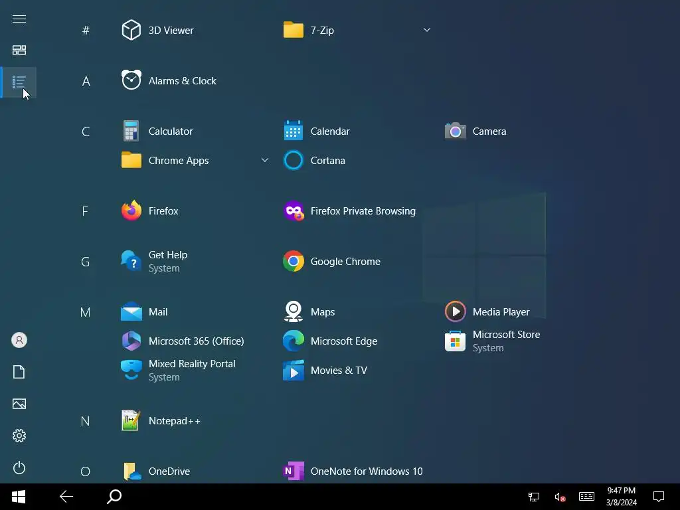Click the N letter group header
Viewport: 680px width, 510px height.
point(86,421)
